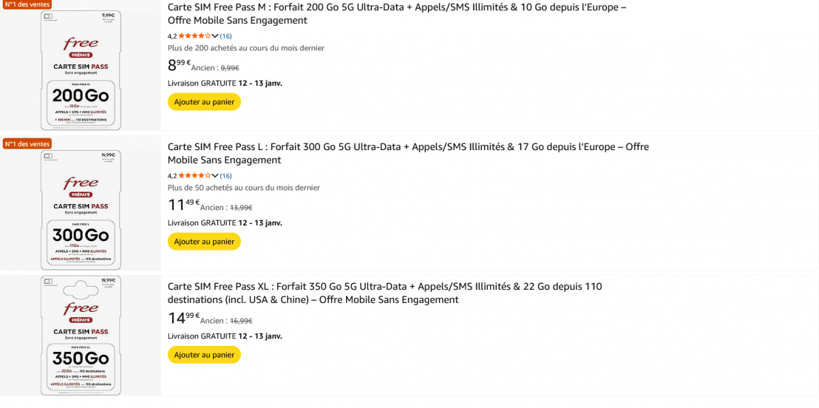Add the Free Pass L 300 Go to cart

pyautogui.click(x=204, y=242)
